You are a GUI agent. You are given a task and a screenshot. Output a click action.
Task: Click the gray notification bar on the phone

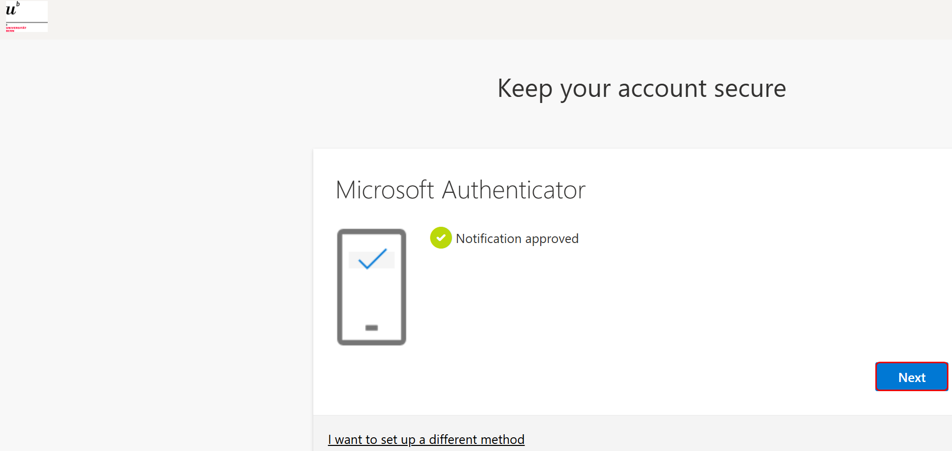point(372,259)
